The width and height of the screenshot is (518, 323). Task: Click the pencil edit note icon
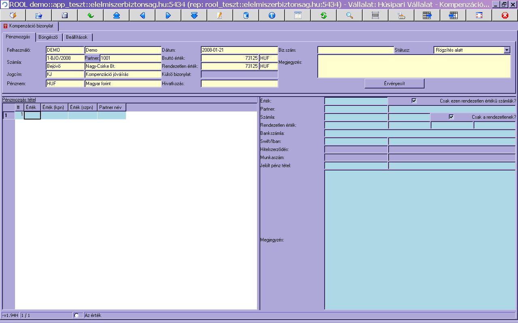(x=220, y=15)
